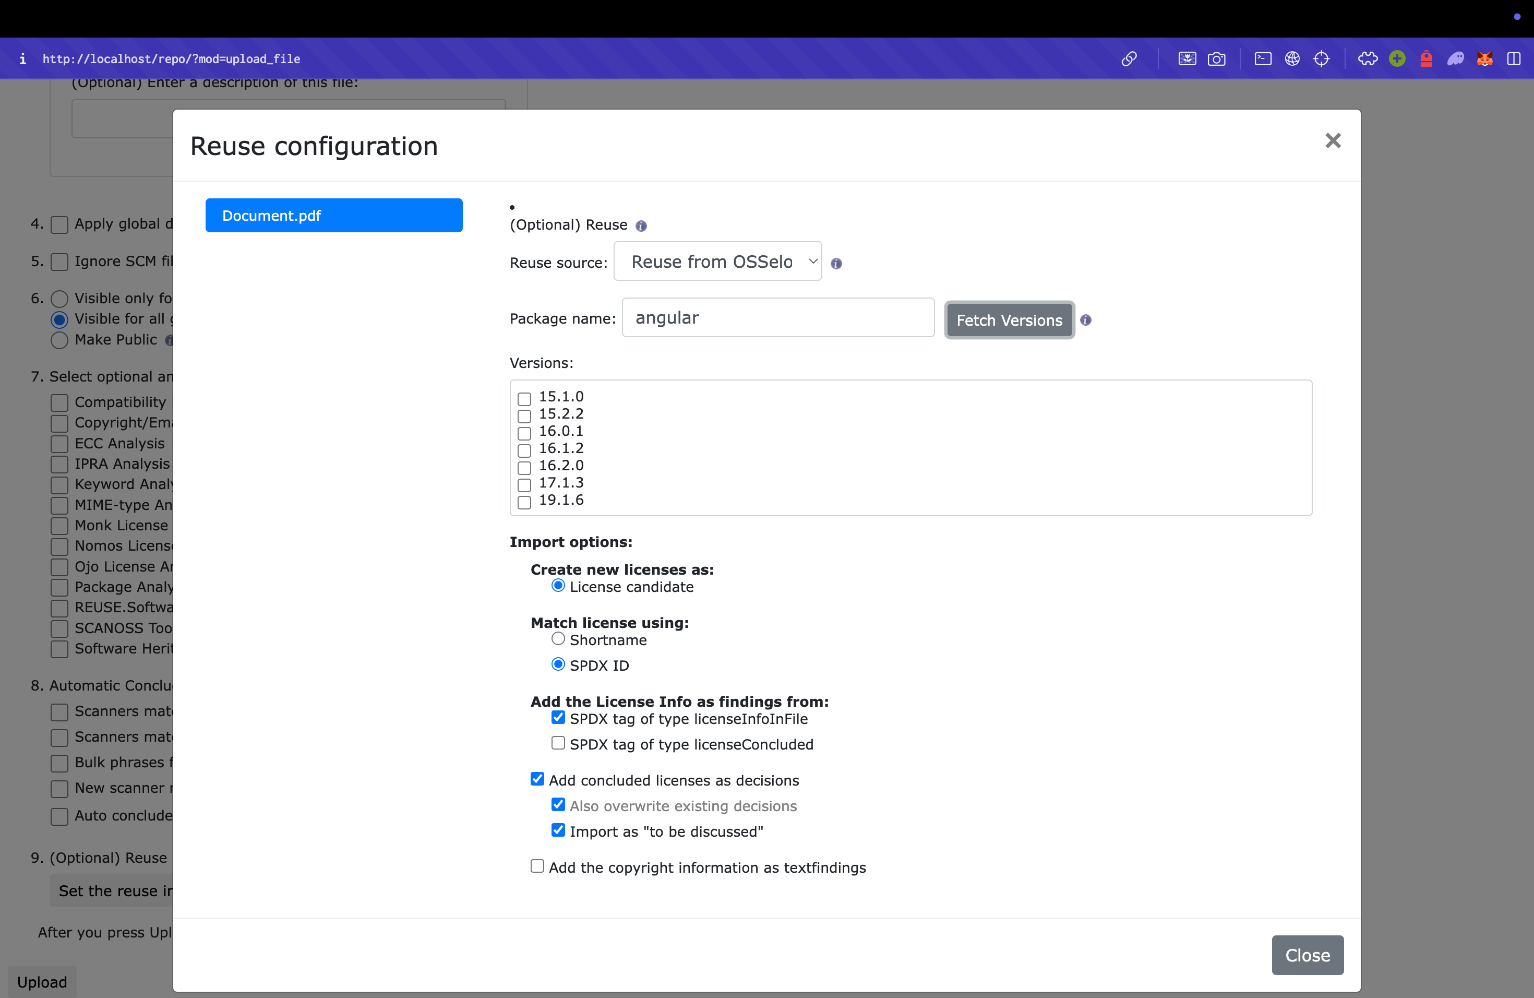Select Visible for all radio on background page
Screen dimensions: 1534x998
[x=59, y=319]
